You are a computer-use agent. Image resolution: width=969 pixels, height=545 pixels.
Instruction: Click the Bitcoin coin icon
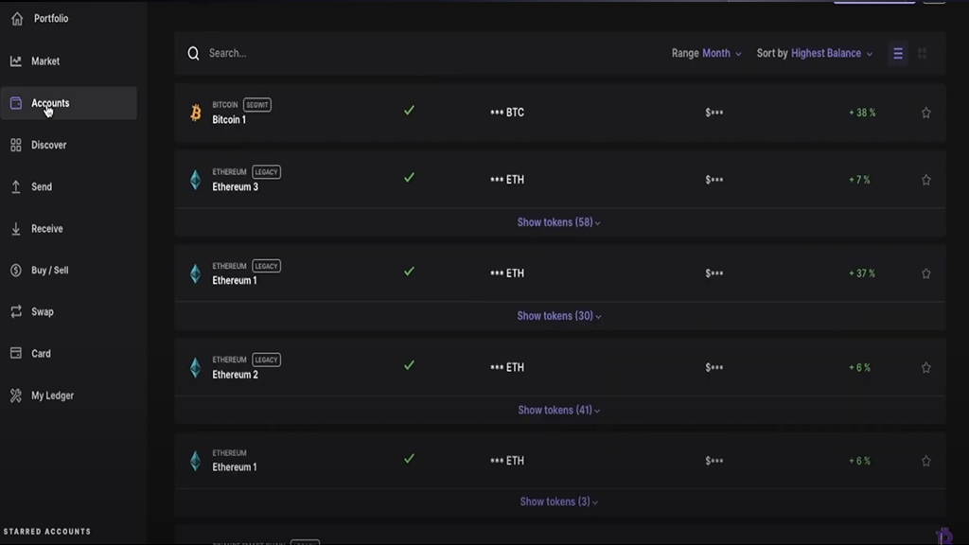tap(196, 113)
